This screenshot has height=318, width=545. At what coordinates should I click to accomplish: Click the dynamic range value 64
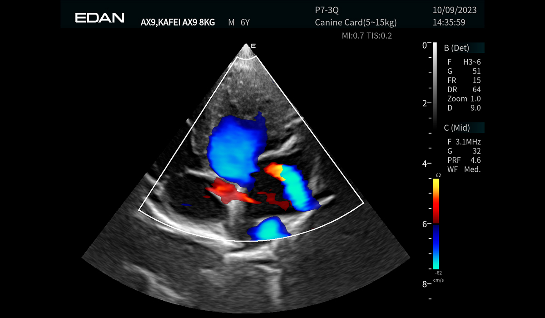(x=476, y=89)
